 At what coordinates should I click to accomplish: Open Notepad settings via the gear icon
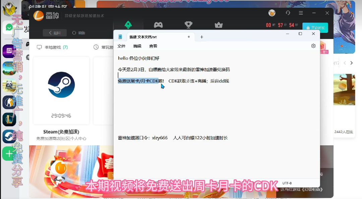313,46
